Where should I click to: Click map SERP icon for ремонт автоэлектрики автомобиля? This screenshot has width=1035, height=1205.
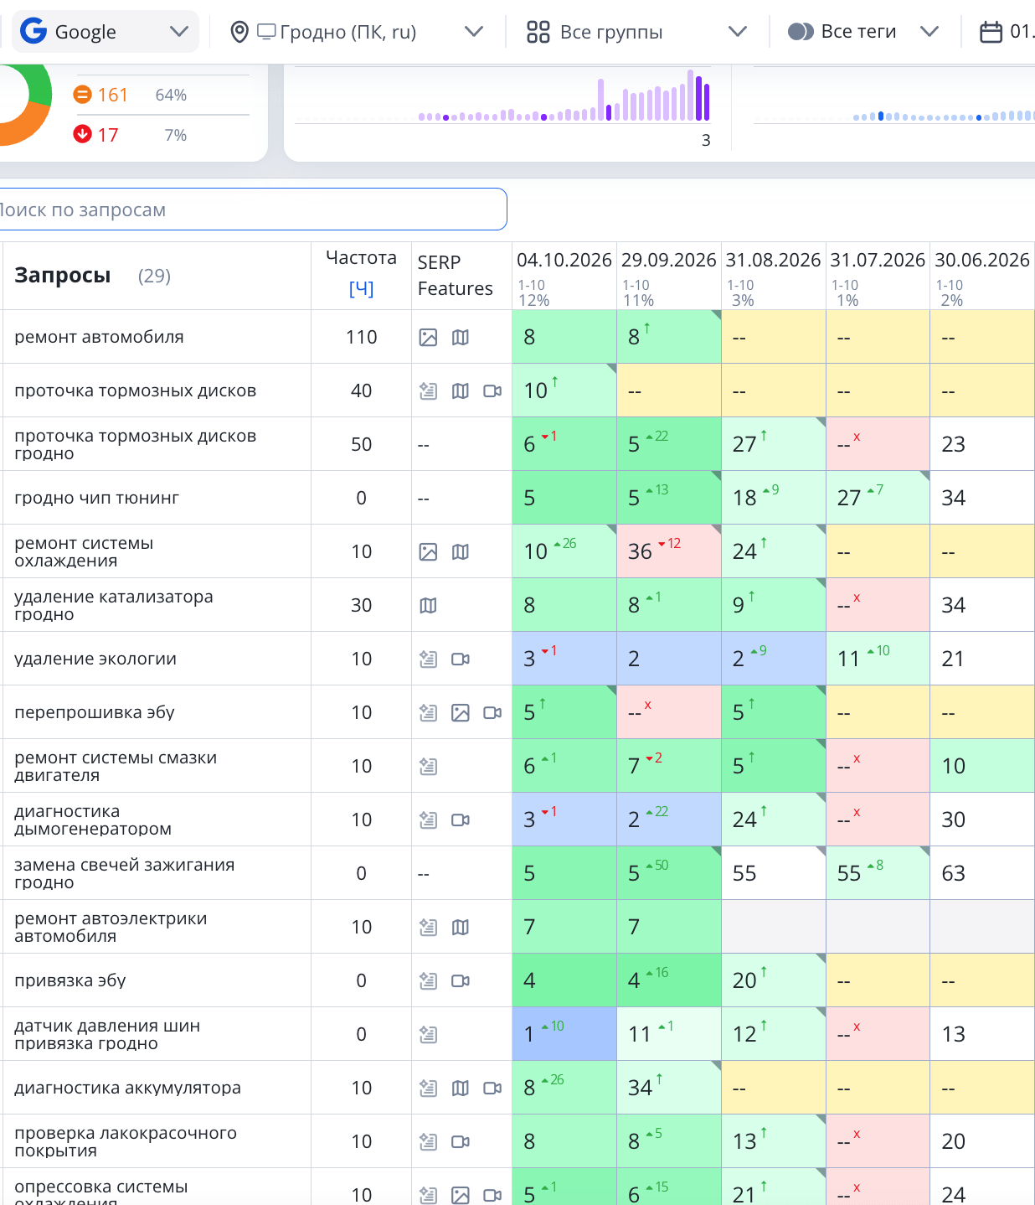461,927
